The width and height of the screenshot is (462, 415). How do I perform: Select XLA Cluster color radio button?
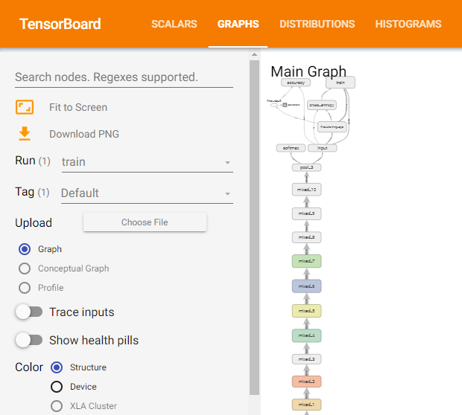click(57, 406)
